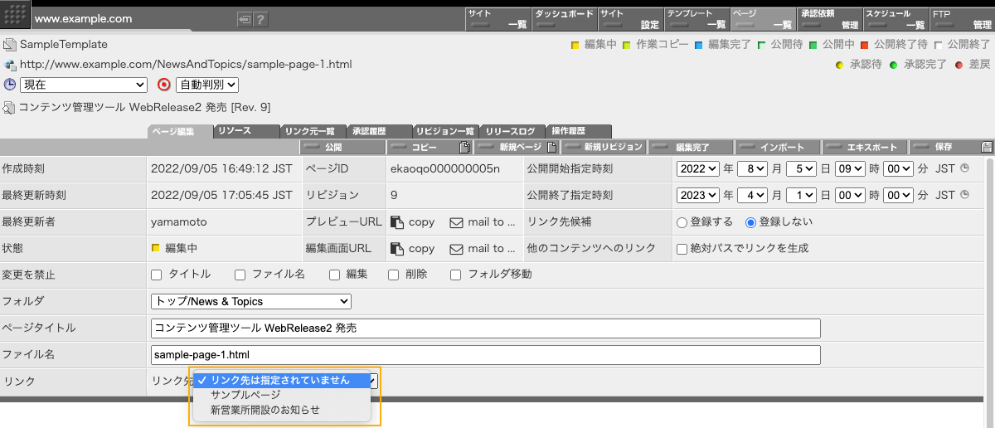Click the clock icon beside 現在
Viewport: 995px width, 428px height.
click(10, 84)
